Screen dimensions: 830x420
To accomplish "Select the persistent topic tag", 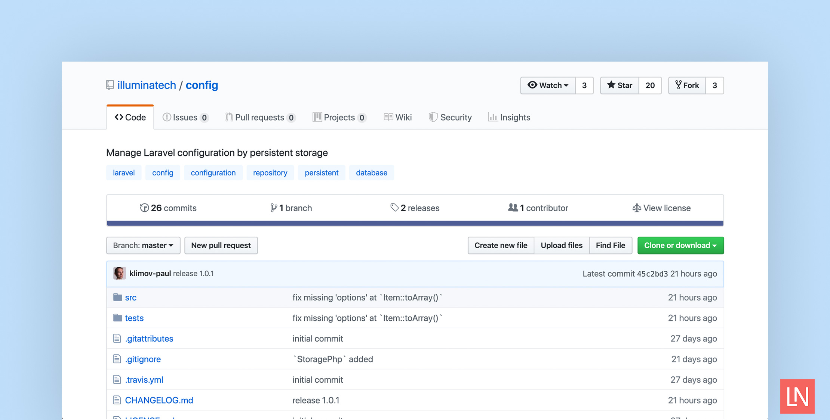I will (322, 172).
